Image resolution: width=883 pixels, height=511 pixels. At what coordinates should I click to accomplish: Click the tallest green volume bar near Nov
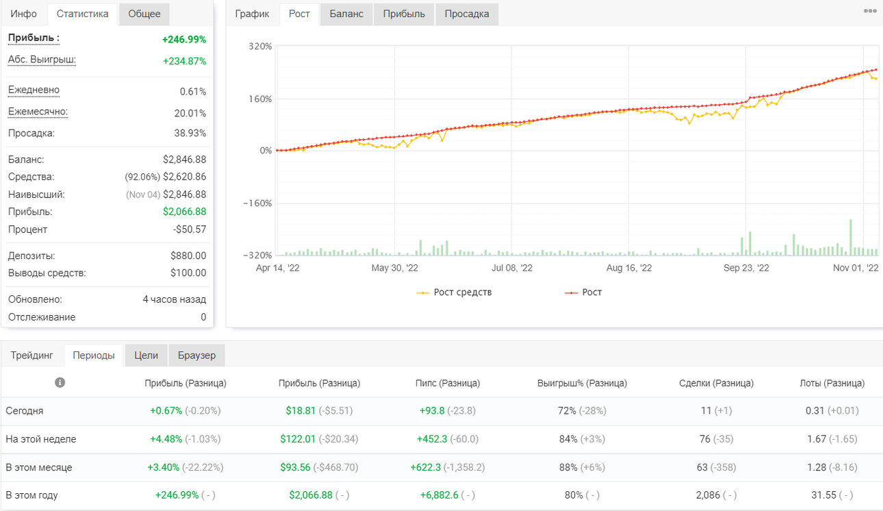851,237
